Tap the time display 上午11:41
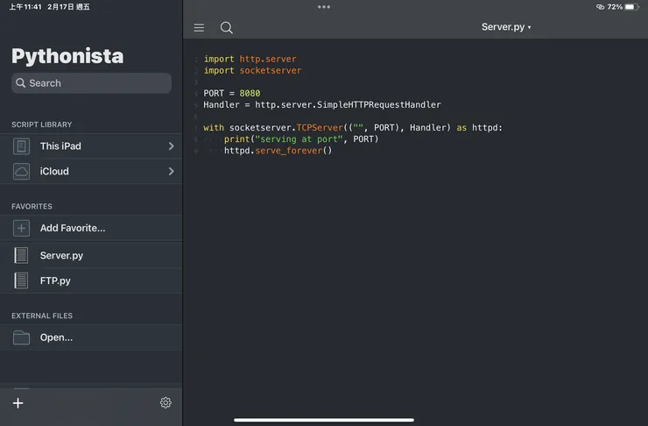This screenshot has width=648, height=426. pos(25,7)
